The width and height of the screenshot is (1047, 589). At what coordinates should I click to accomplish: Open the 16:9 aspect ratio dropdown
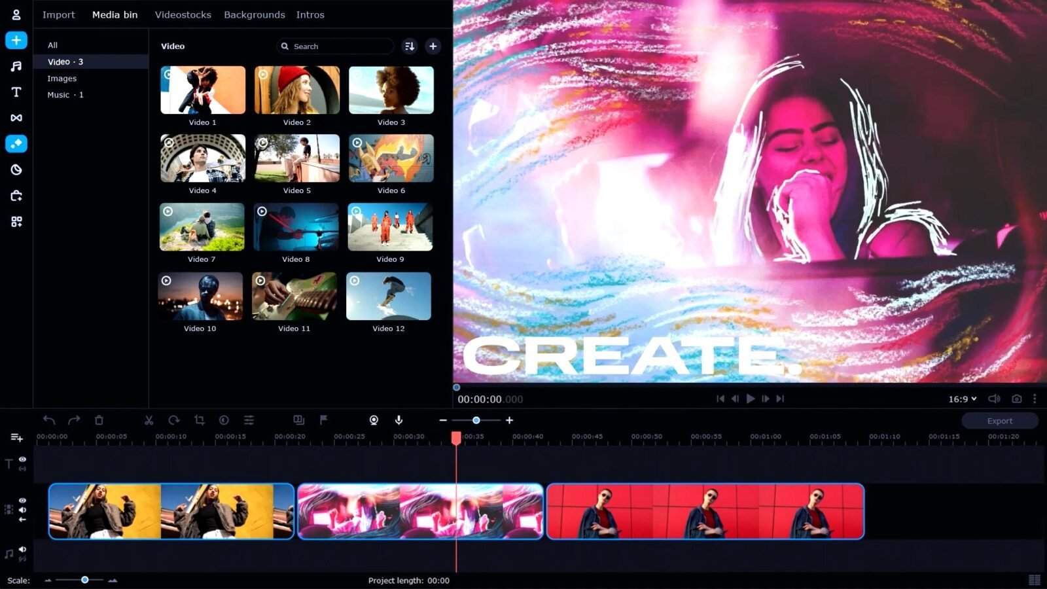(962, 399)
